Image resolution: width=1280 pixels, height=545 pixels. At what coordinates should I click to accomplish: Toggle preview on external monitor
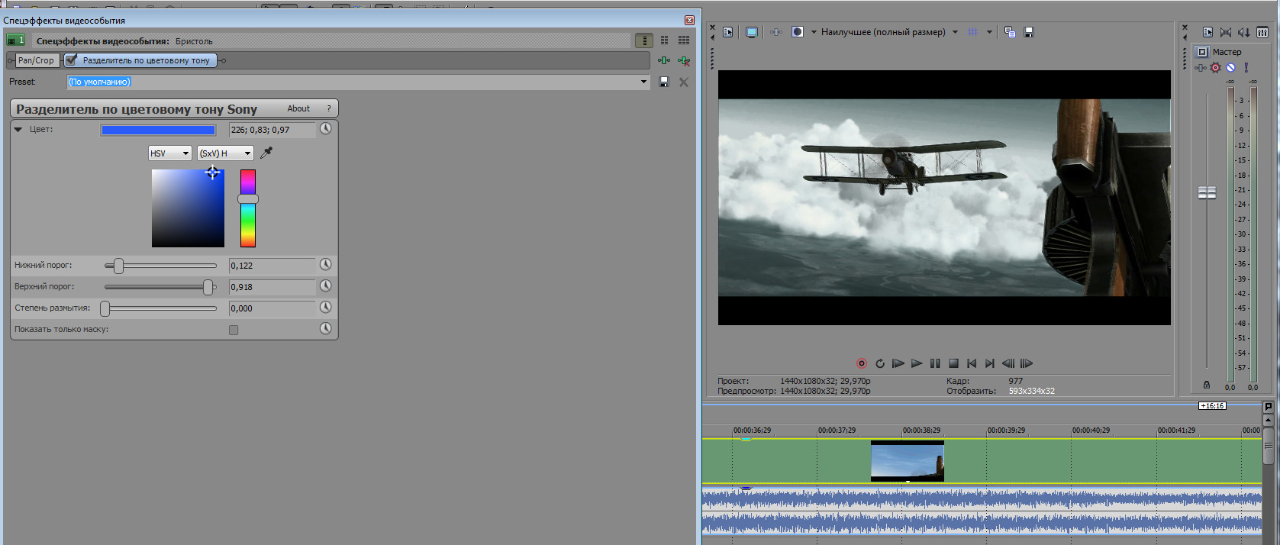tap(752, 32)
